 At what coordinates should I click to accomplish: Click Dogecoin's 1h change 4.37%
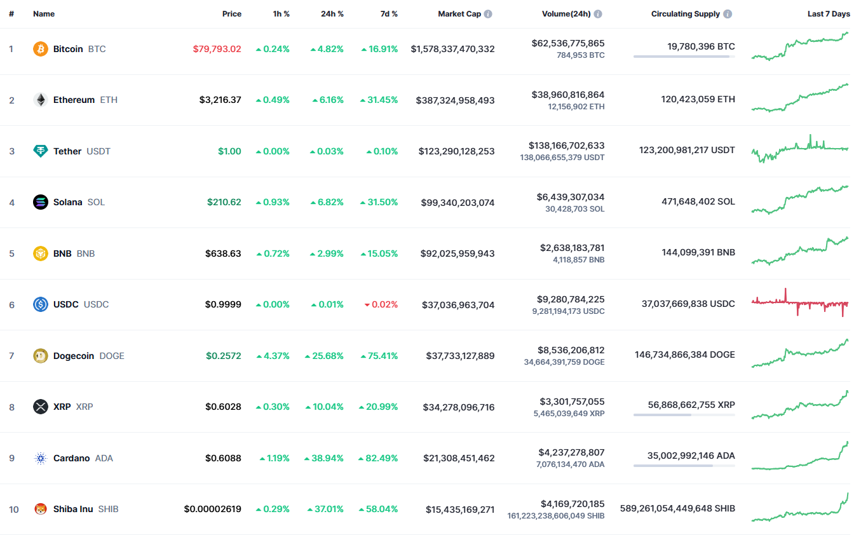(x=272, y=356)
